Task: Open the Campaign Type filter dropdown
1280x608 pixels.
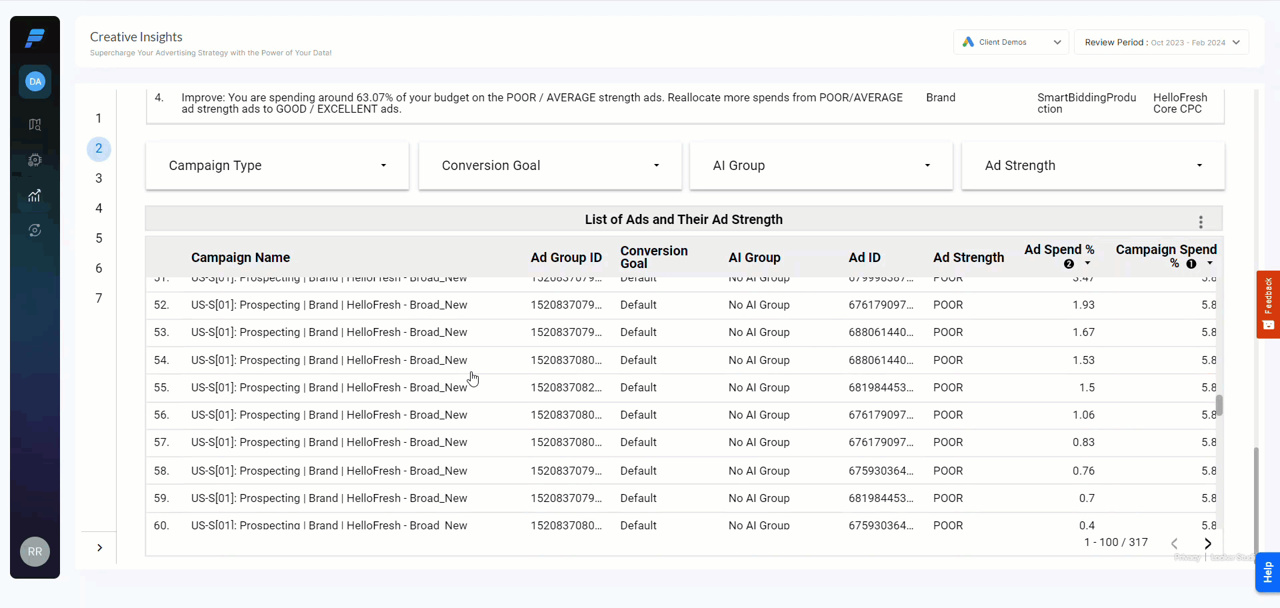Action: [277, 165]
